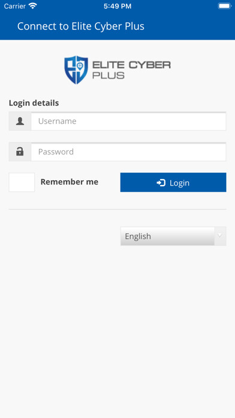Tap the 5:49 PM clock
Screen dimensions: 235x418
click(117, 6)
